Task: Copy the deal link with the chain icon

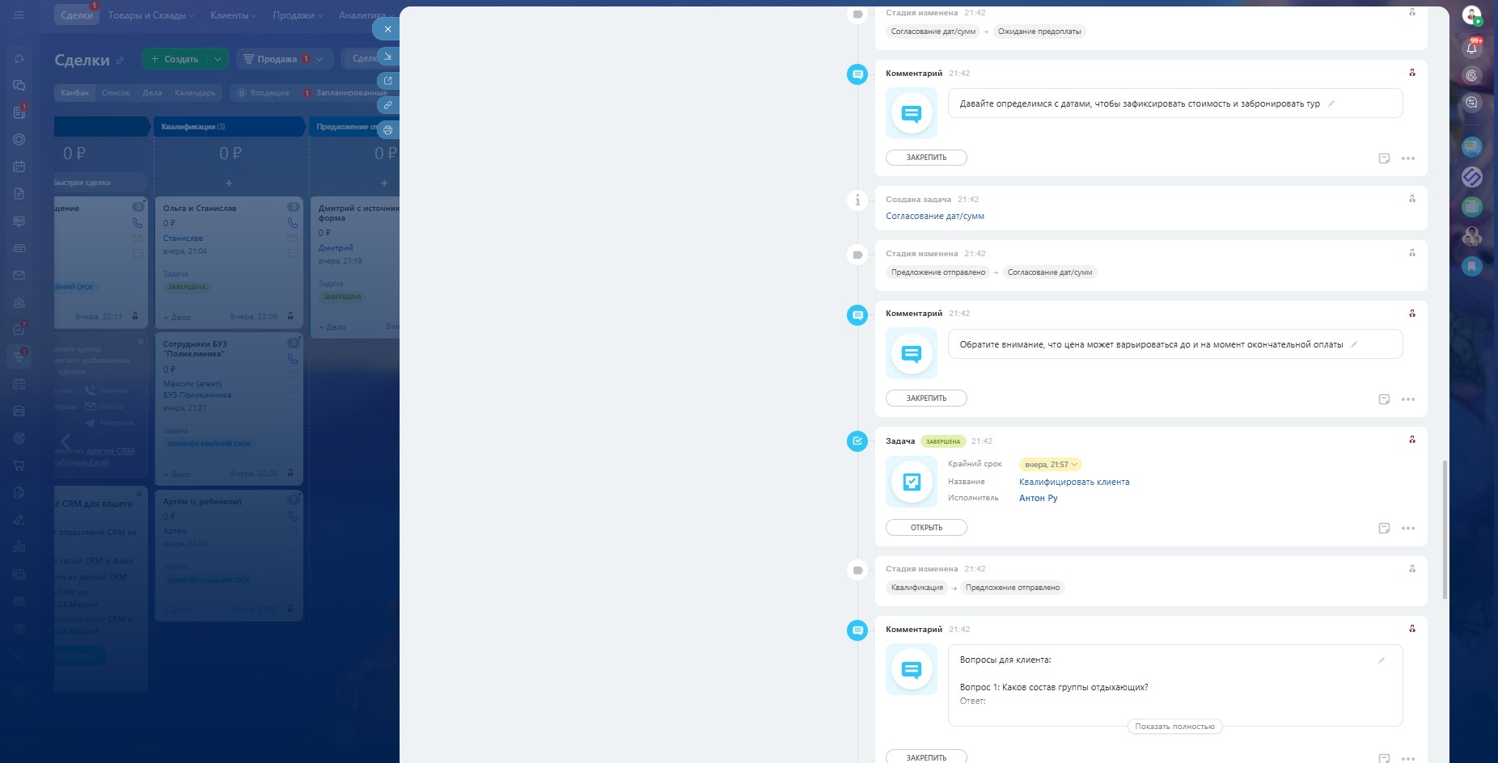Action: (387, 105)
